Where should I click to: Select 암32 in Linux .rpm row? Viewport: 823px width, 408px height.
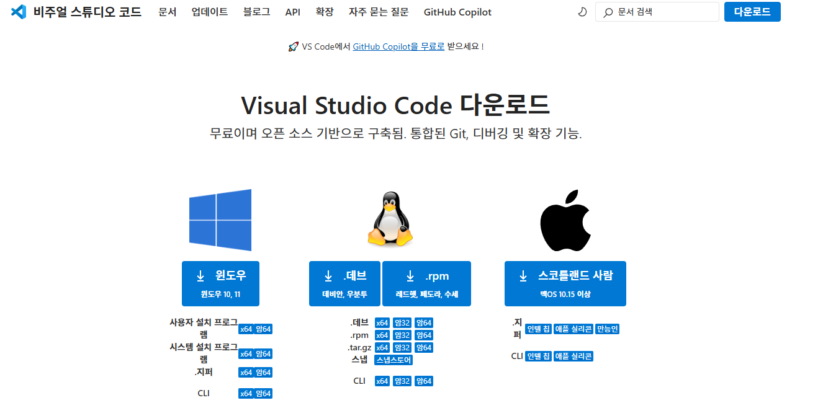[x=402, y=335]
